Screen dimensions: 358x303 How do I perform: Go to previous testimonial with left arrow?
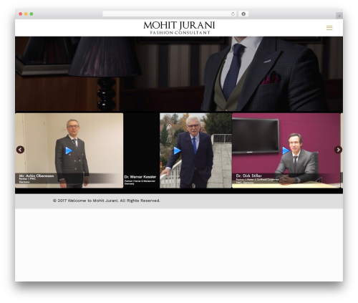[20, 150]
